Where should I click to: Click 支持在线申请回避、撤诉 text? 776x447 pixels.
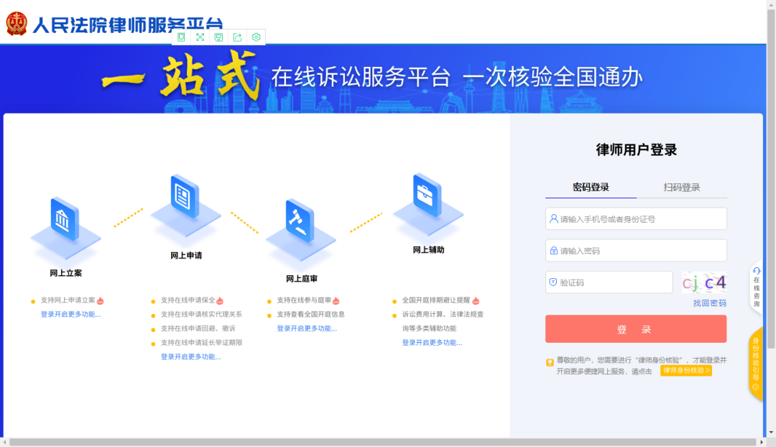198,328
